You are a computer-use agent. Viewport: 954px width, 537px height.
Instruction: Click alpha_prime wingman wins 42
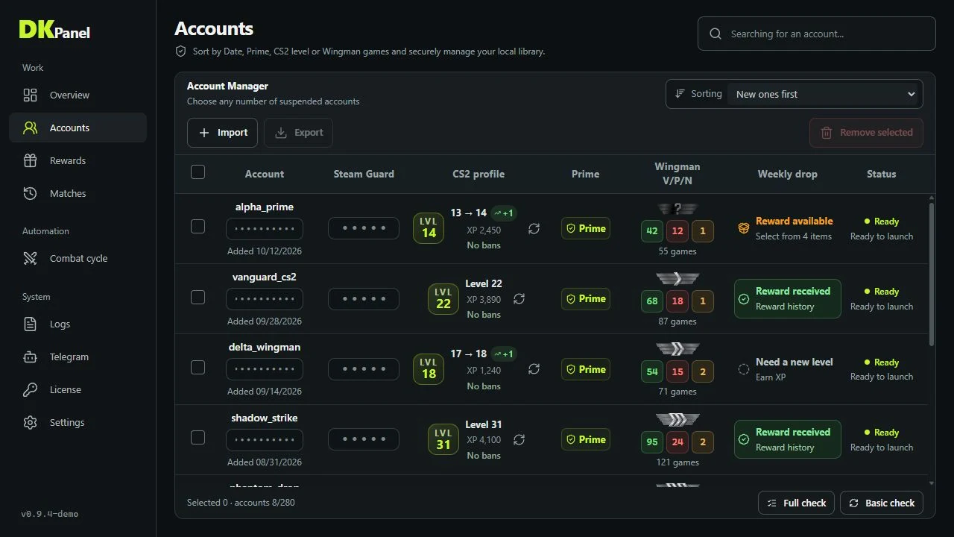652,231
